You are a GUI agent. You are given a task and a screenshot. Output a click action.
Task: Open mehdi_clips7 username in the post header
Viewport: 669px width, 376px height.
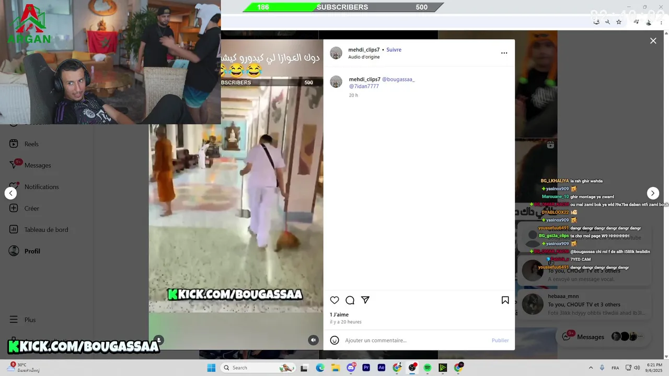point(364,50)
